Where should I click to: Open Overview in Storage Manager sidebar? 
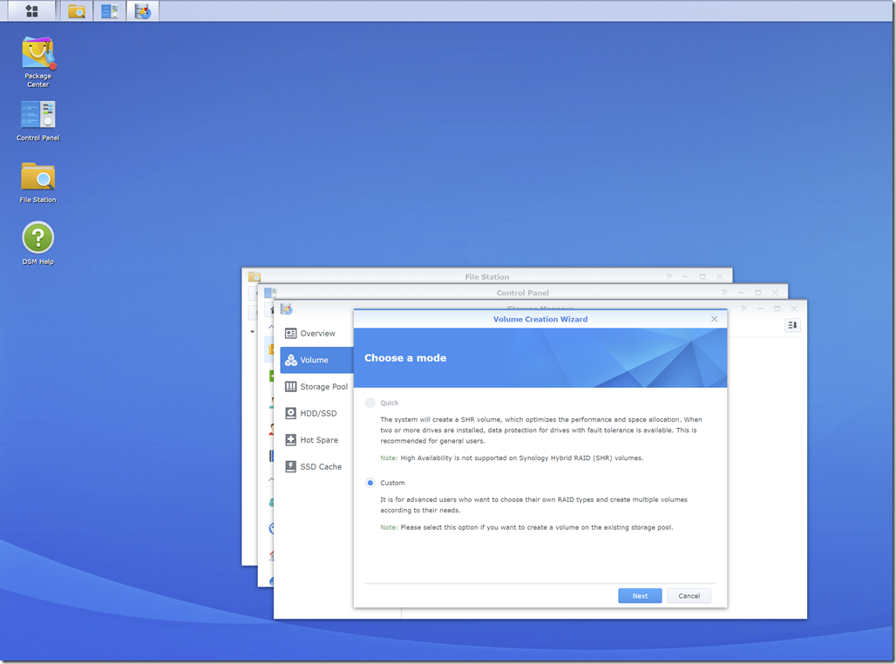pyautogui.click(x=316, y=333)
